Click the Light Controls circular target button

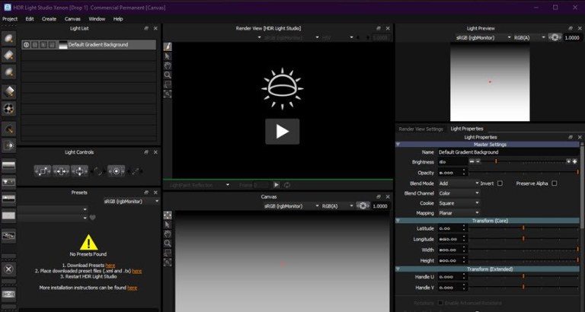[116, 171]
